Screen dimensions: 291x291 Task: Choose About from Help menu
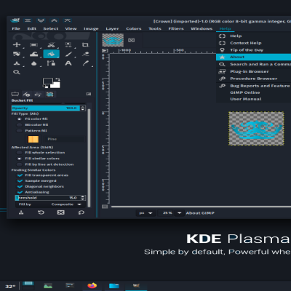click(x=253, y=57)
